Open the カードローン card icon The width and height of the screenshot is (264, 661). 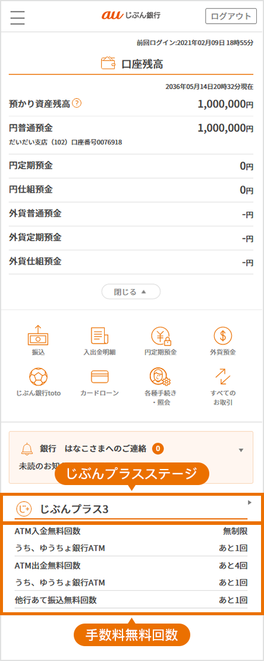pyautogui.click(x=99, y=376)
